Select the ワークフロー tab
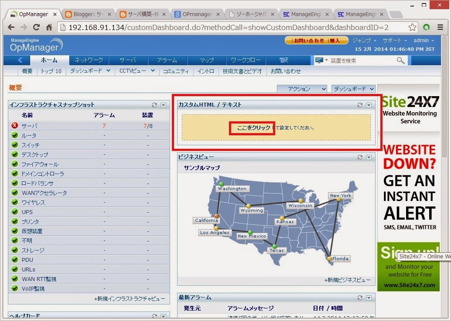The height and width of the screenshot is (321, 451). click(x=246, y=60)
